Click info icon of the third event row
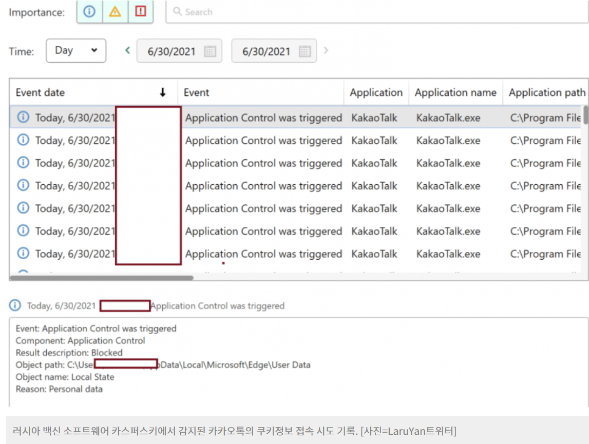Screen dimensions: 589x444 point(23,163)
